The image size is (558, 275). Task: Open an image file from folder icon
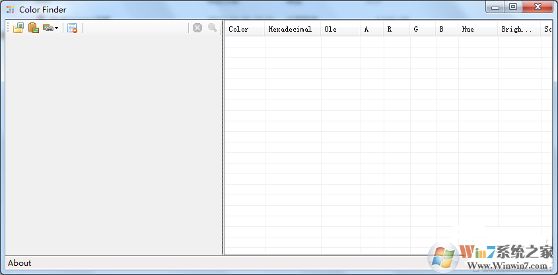click(x=18, y=28)
